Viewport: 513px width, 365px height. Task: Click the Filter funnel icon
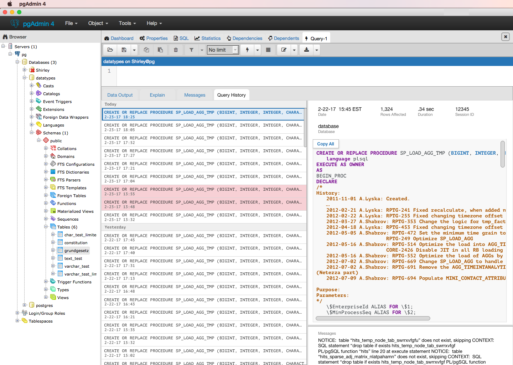pyautogui.click(x=191, y=50)
